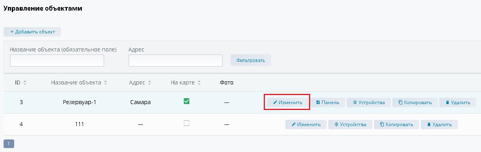481x152 pixels.
Task: Click the Добавить объект button
Action: tap(32, 32)
